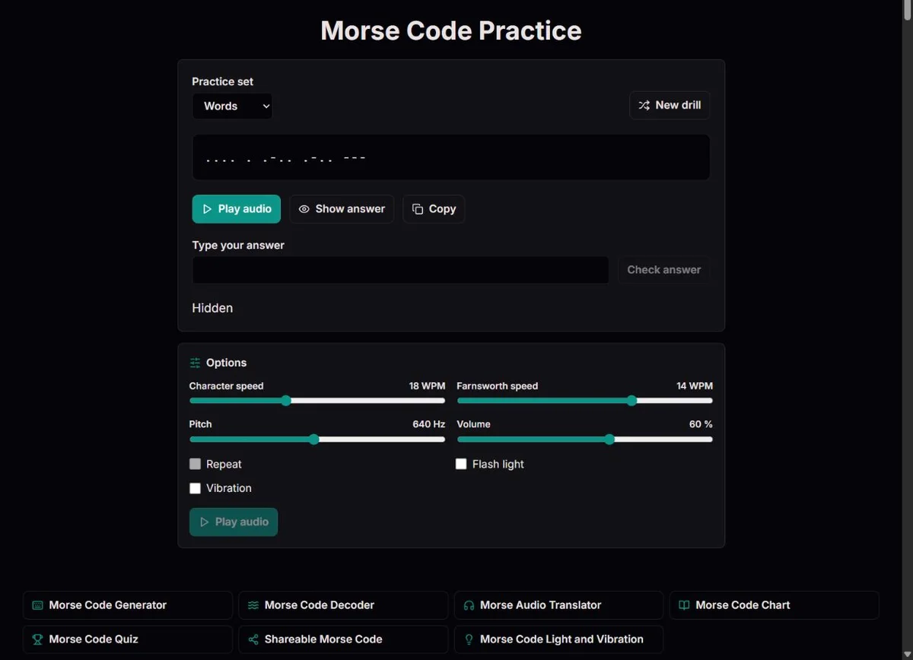Click the Check answer button

(x=663, y=270)
